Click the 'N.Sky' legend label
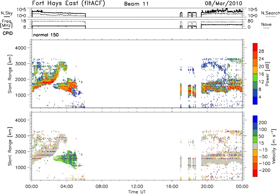This screenshot has width=280, height=194. click(7, 13)
